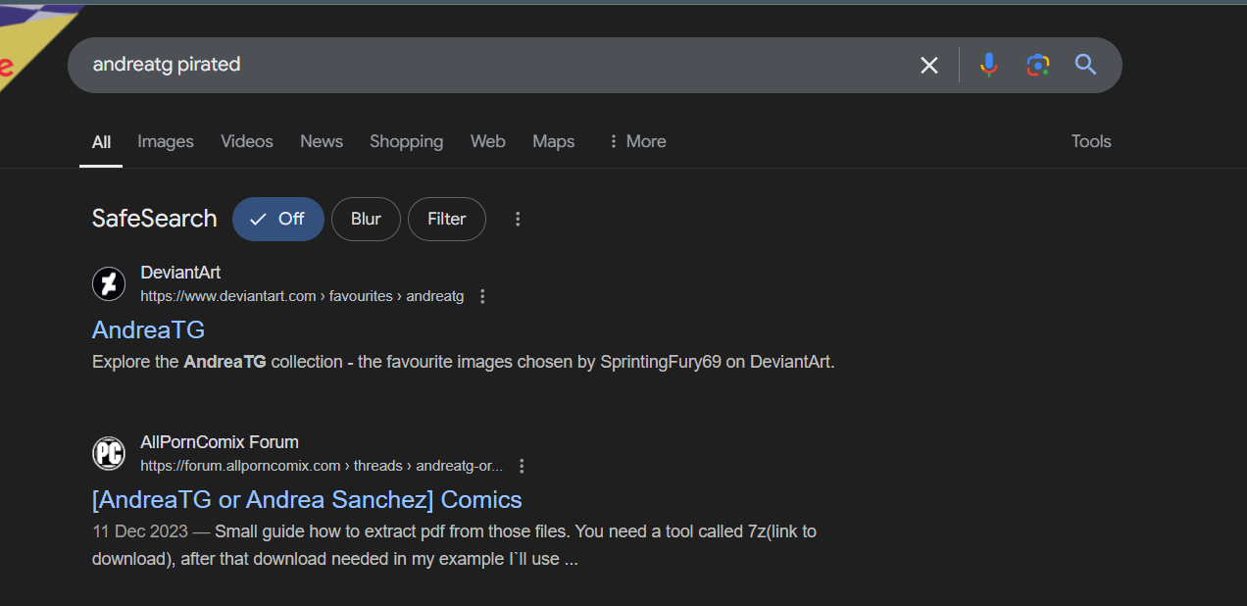Image resolution: width=1247 pixels, height=606 pixels.
Task: Click the SafeSearch heading label
Action: (154, 219)
